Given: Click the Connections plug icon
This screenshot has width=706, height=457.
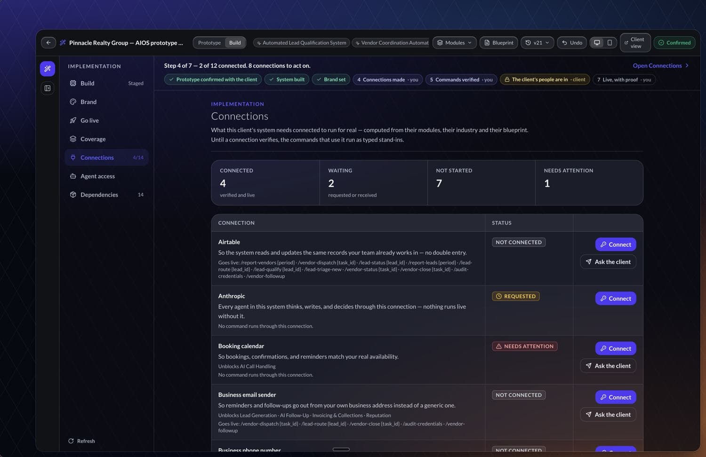Looking at the screenshot, I should pos(73,158).
